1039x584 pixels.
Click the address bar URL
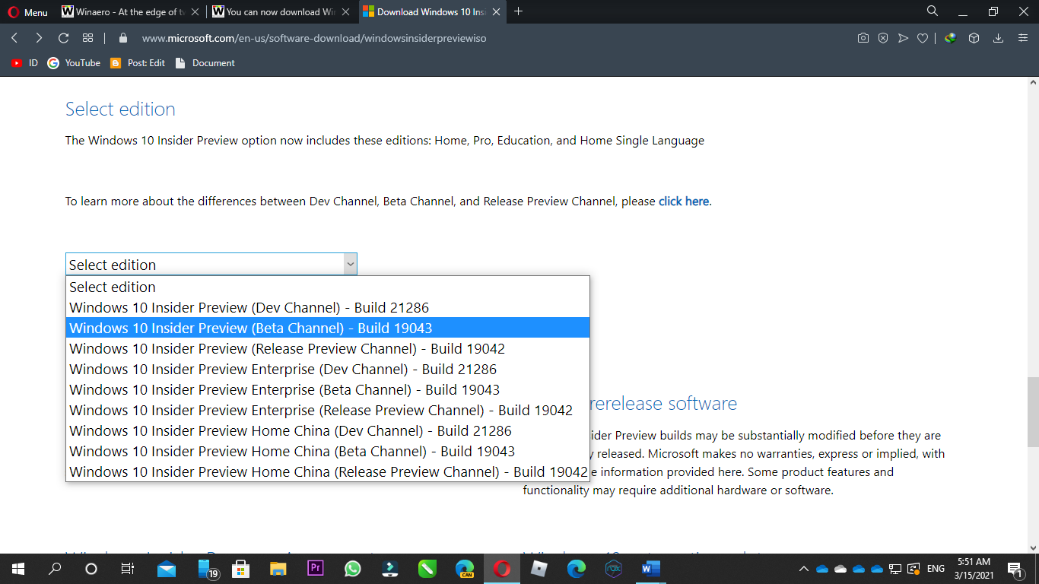tap(313, 38)
